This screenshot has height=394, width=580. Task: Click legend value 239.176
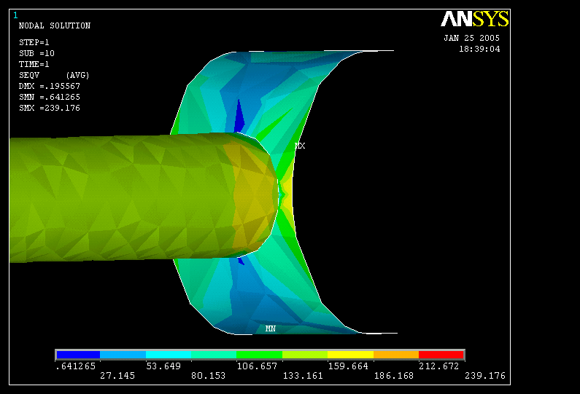(485, 376)
